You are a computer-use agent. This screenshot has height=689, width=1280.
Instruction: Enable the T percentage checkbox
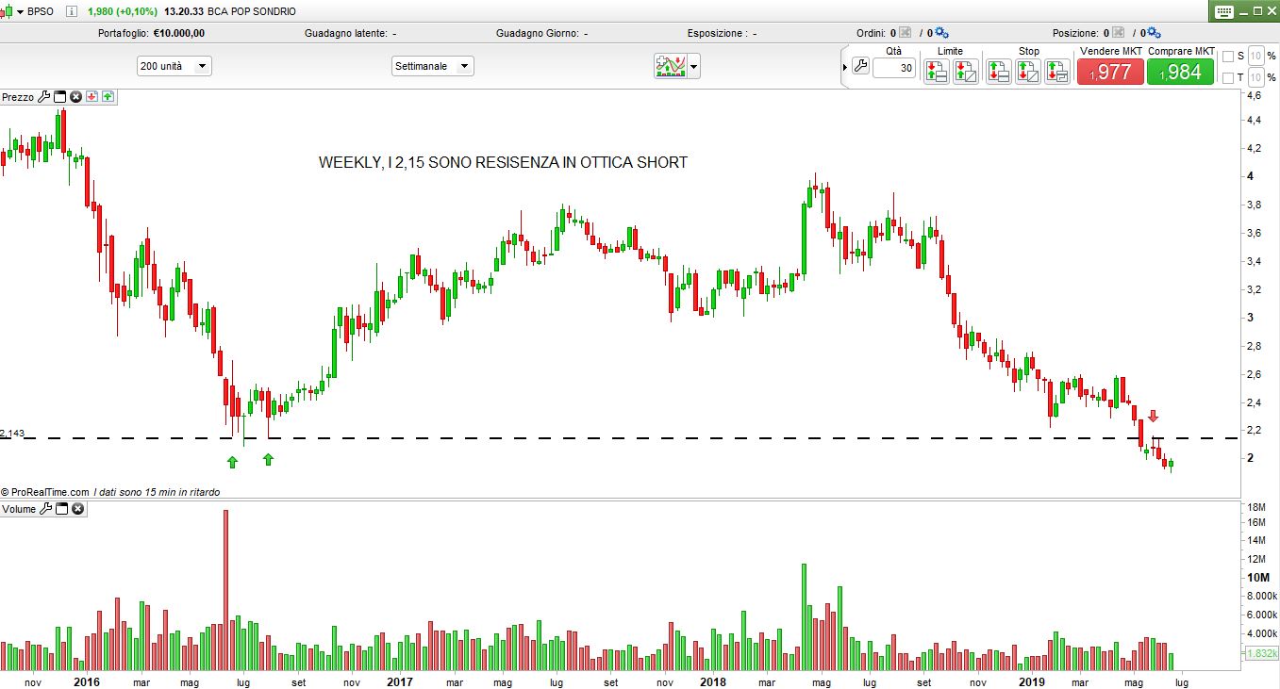(1227, 78)
